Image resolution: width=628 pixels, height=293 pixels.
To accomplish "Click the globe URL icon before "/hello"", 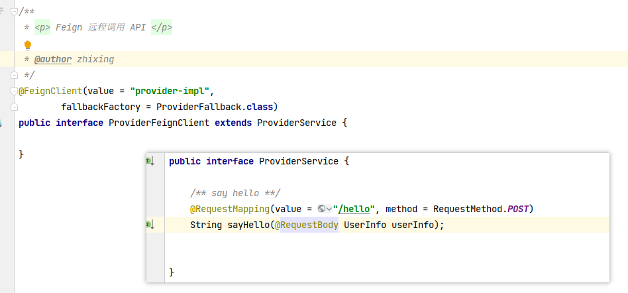I will [321, 209].
